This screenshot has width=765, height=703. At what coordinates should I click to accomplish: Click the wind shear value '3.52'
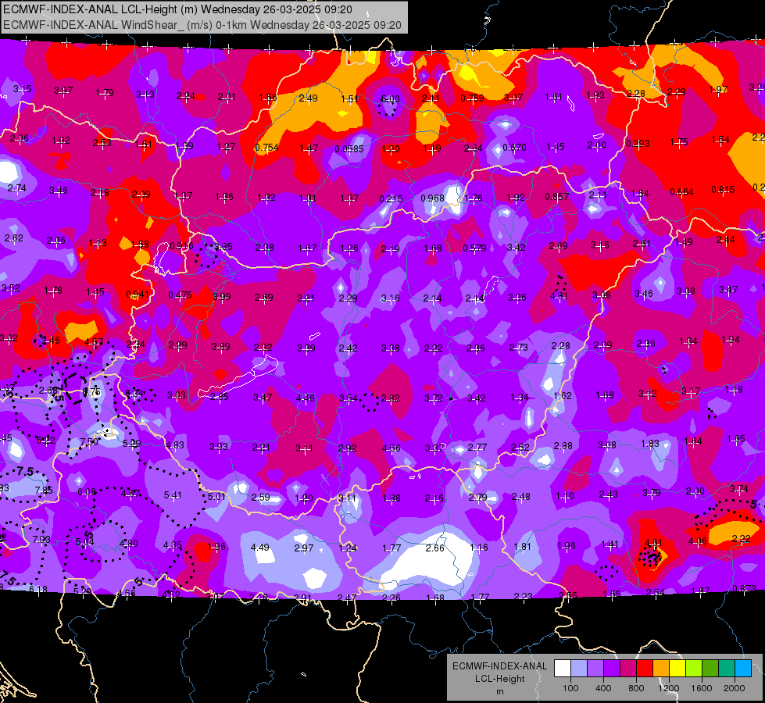[10, 287]
